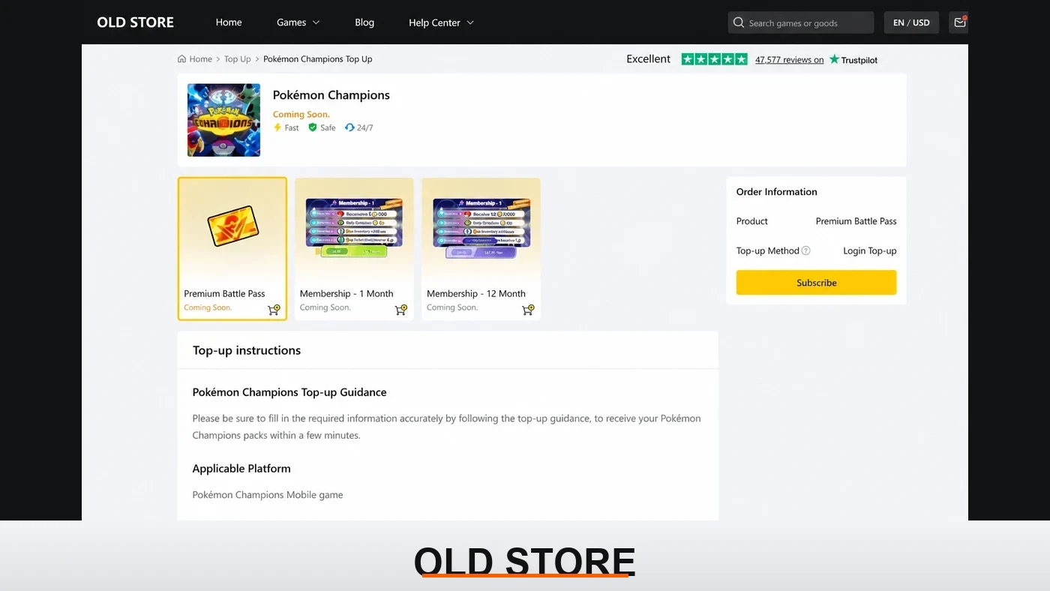This screenshot has height=591, width=1050.
Task: Click the green Safe shield icon
Action: tap(313, 127)
